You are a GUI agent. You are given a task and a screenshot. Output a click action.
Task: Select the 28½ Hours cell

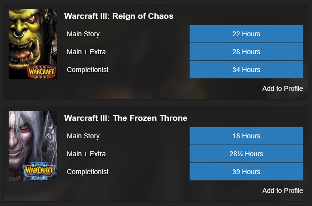(246, 154)
